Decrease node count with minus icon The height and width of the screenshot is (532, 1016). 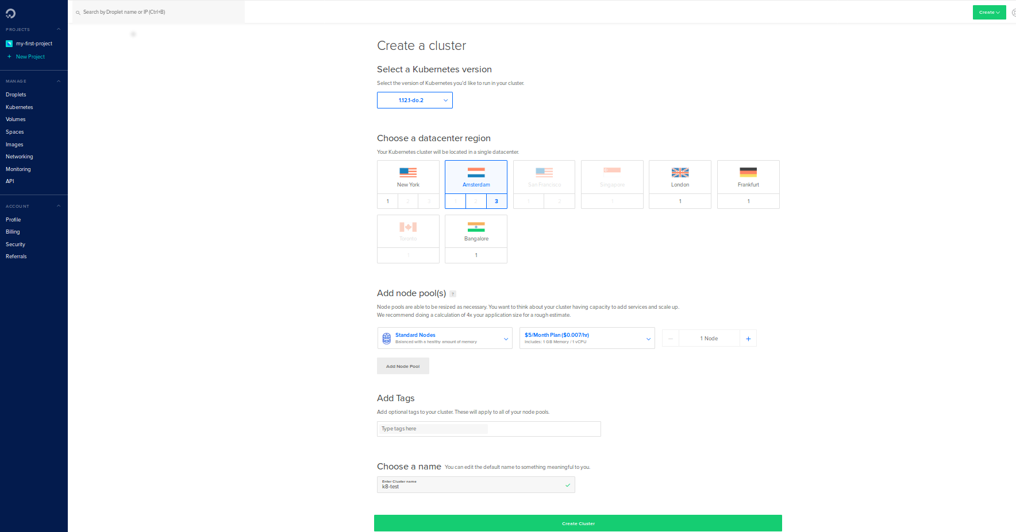coord(671,339)
